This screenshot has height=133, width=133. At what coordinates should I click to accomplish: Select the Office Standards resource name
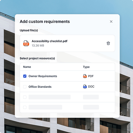point(40,87)
